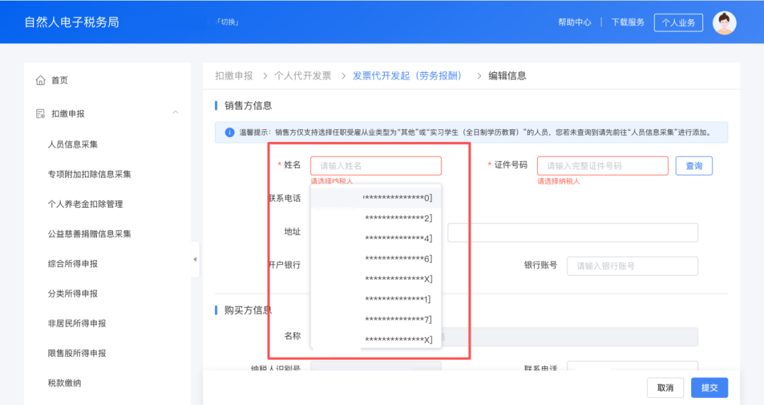The image size is (764, 405).
Task: Go to 税款缴纳
Action: tap(64, 383)
